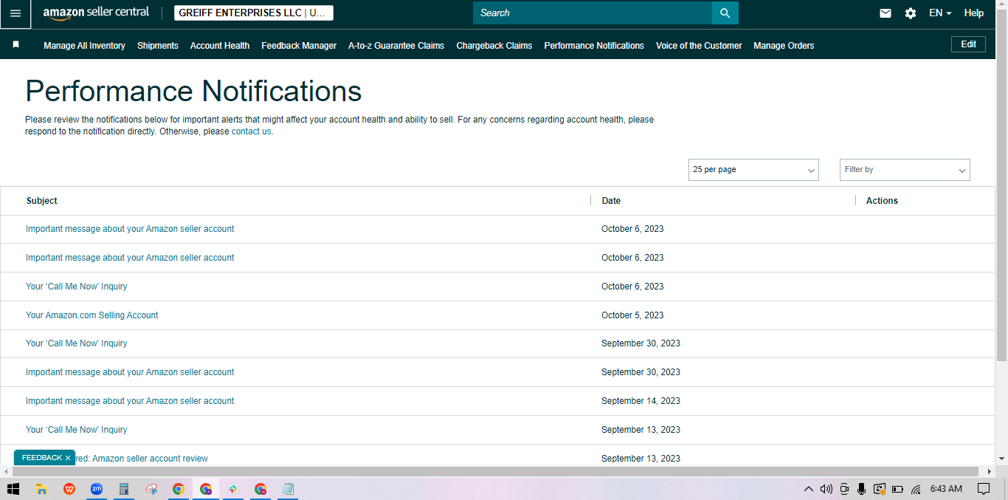
Task: Open the EN language dropdown
Action: [940, 13]
